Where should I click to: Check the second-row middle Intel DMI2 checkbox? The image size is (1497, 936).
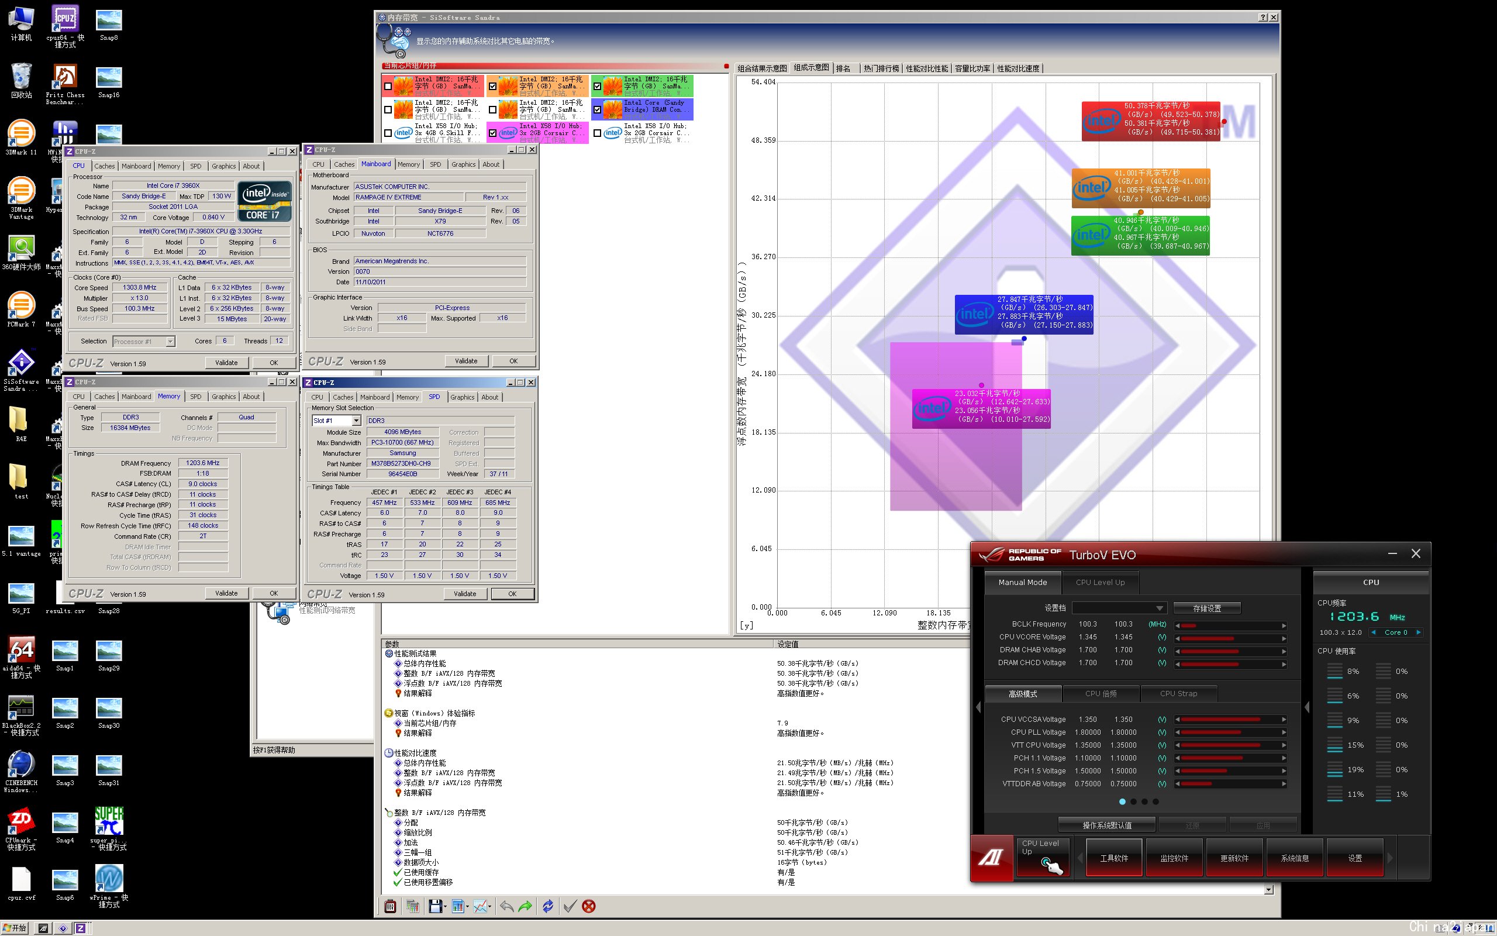tap(492, 109)
